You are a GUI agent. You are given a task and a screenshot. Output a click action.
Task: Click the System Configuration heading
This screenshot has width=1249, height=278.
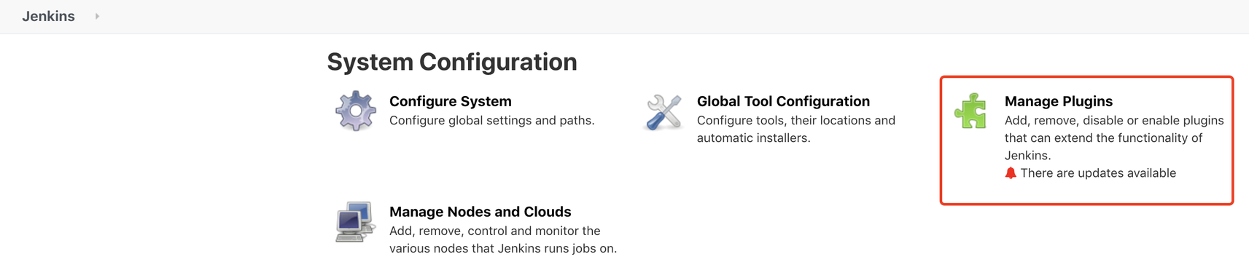(x=452, y=62)
